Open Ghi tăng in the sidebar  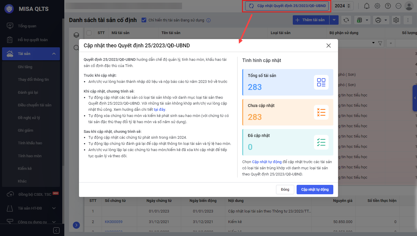pyautogui.click(x=25, y=67)
